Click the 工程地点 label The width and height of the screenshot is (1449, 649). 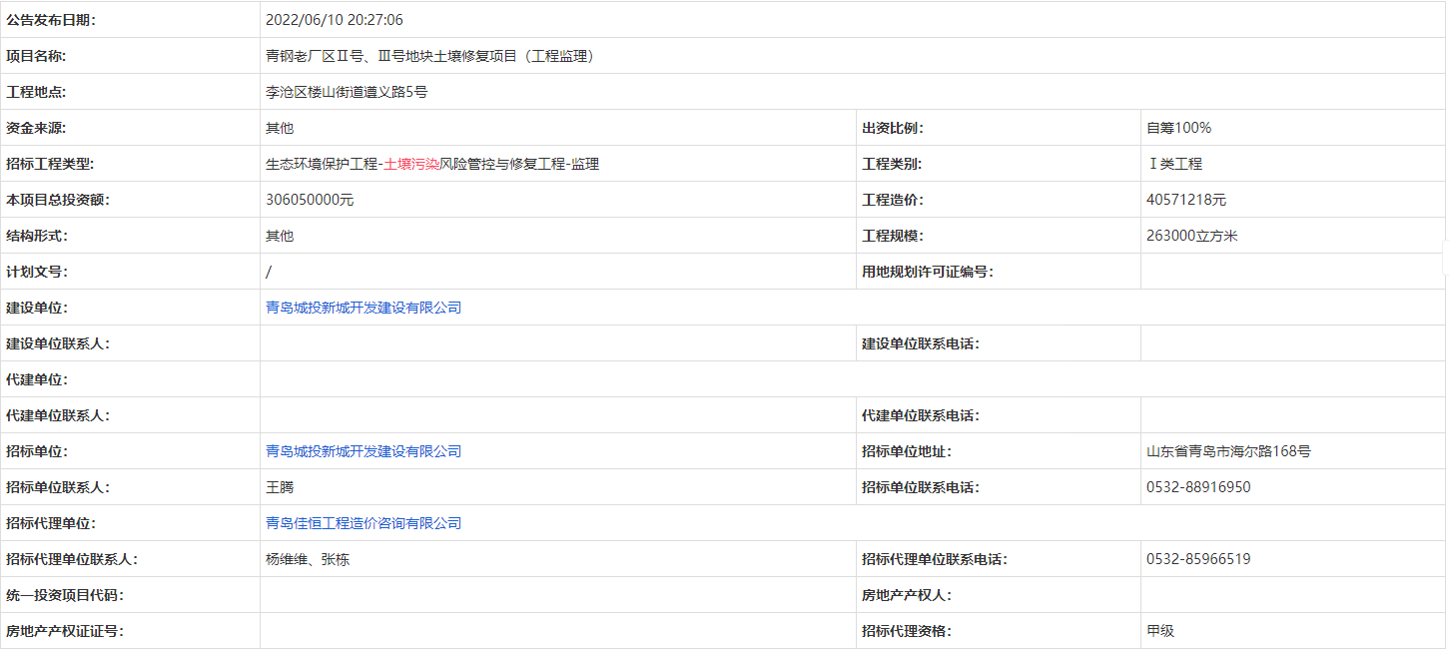pyautogui.click(x=36, y=92)
